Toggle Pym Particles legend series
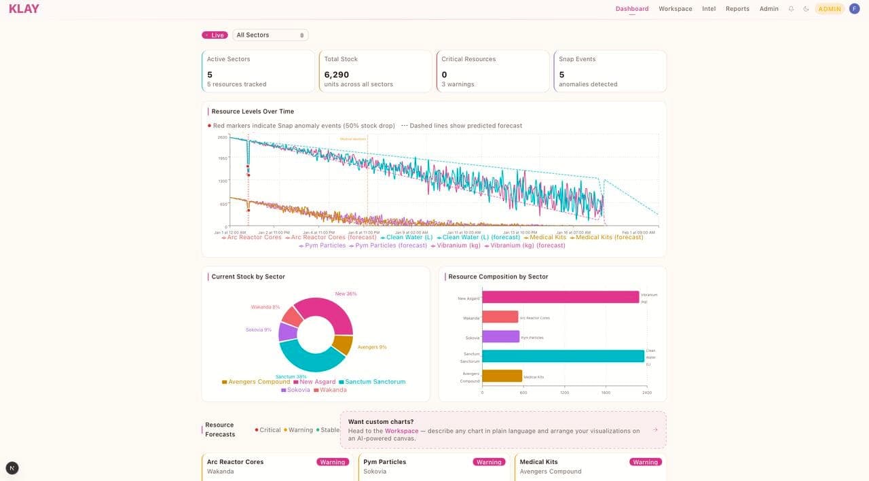The width and height of the screenshot is (869, 481). [x=322, y=245]
